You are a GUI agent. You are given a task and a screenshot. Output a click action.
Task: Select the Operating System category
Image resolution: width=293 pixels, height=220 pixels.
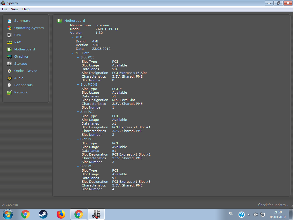click(29, 28)
